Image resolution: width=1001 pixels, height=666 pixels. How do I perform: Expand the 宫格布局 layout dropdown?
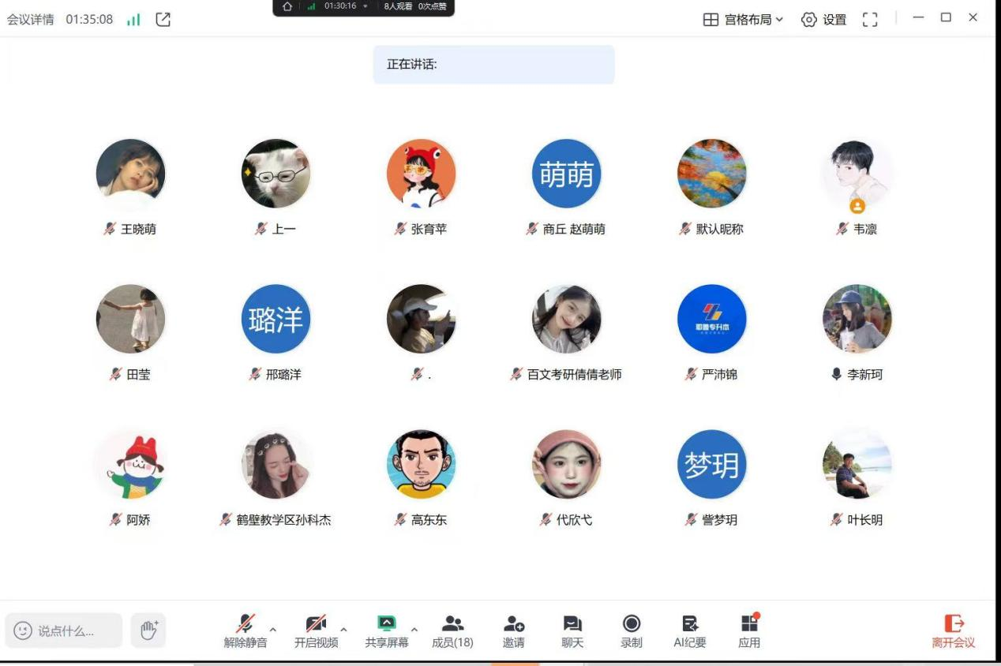(x=744, y=20)
